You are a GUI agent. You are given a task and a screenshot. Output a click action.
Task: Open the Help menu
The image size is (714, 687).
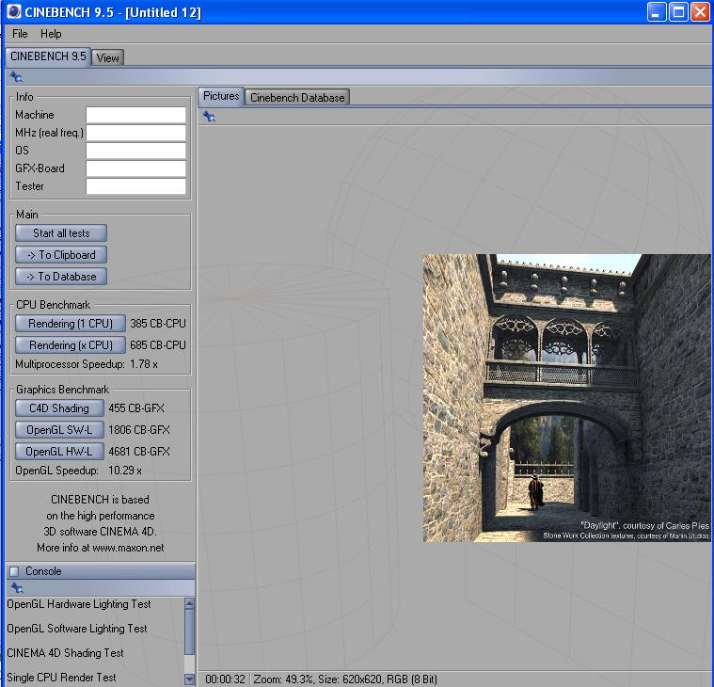(51, 34)
